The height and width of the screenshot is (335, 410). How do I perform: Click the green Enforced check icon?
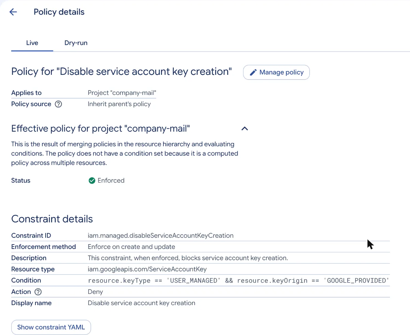click(92, 181)
